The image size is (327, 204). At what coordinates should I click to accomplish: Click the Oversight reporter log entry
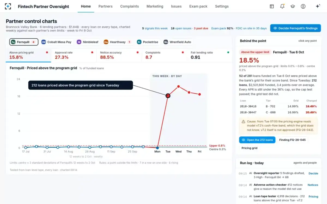[x=278, y=175]
